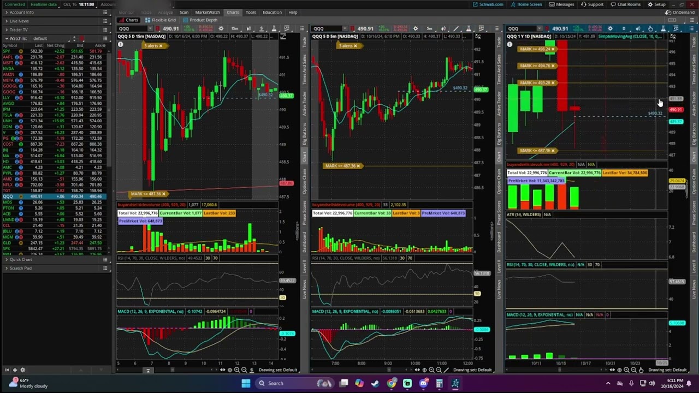Open Watchlist gadget menu icon
Viewport: 699px width, 393px height.
[x=105, y=38]
